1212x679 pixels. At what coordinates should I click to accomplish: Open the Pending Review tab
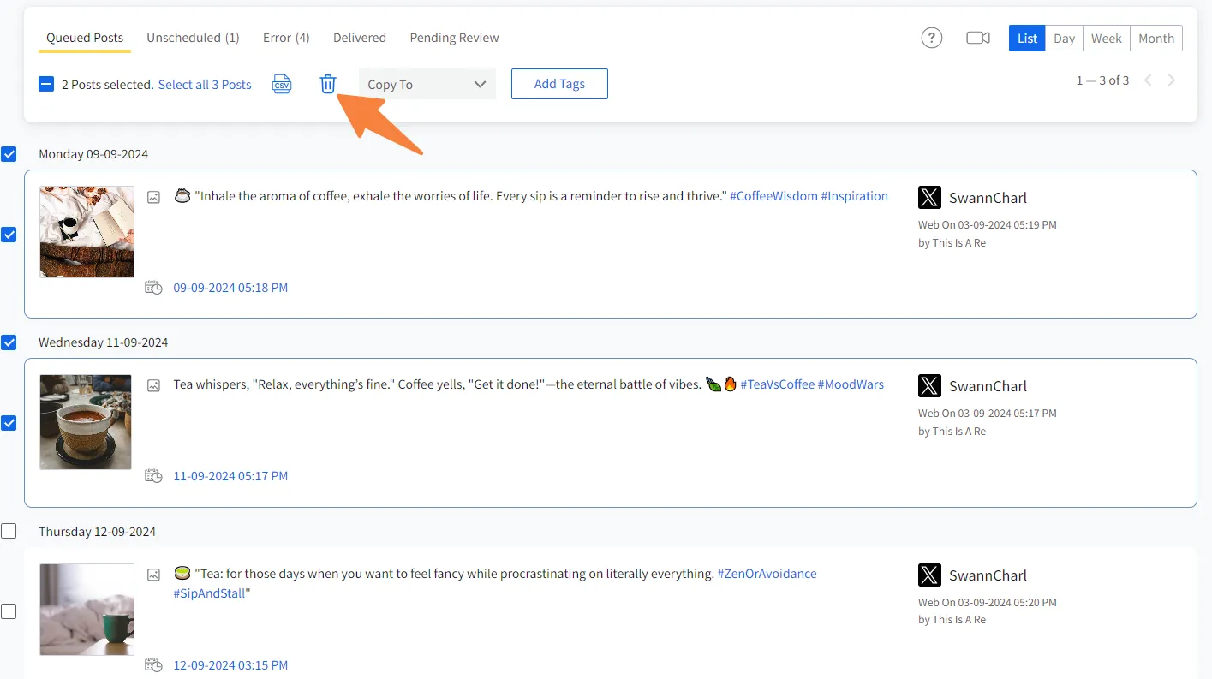[454, 38]
